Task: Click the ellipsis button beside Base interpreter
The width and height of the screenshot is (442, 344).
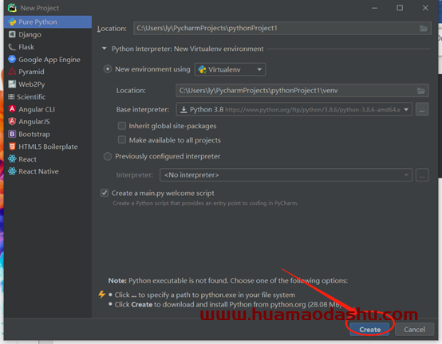Action: tap(422, 109)
